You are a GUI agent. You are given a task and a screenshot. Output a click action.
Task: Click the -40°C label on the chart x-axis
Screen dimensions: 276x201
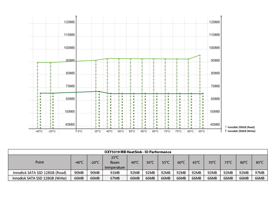click(39, 131)
